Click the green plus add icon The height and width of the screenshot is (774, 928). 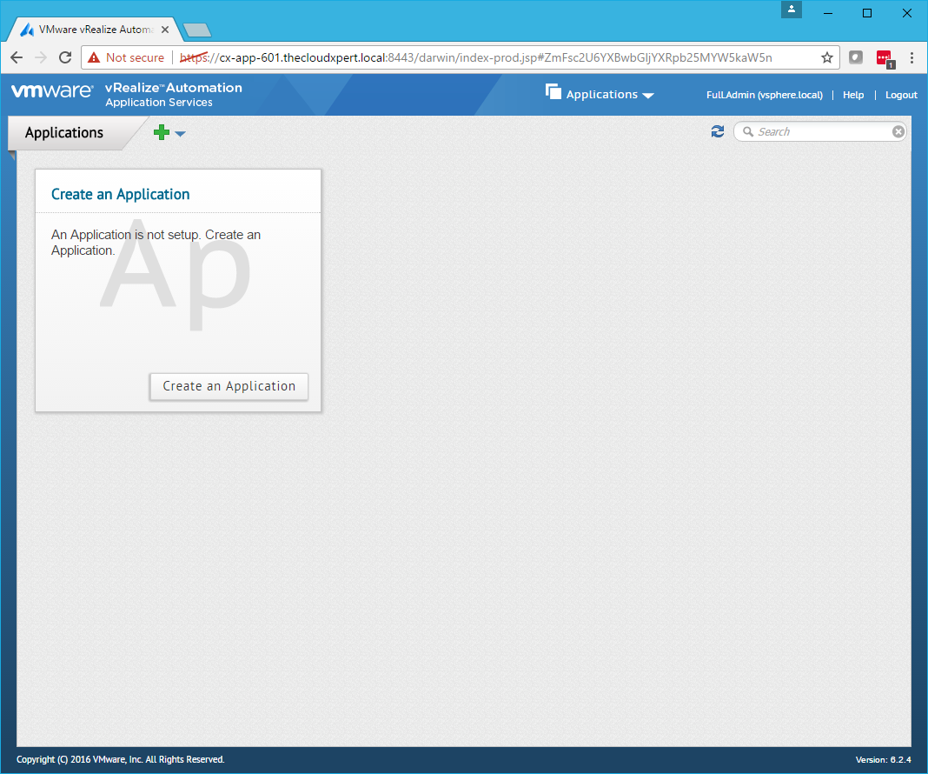coord(162,133)
